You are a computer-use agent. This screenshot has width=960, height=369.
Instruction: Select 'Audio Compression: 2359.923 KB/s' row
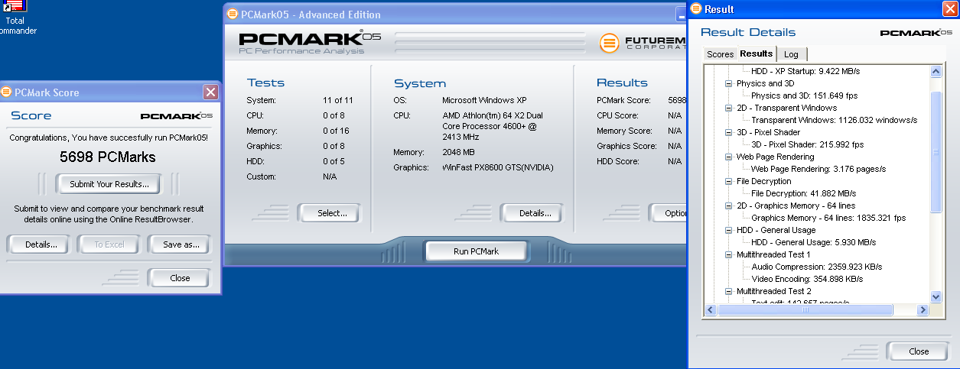click(816, 267)
